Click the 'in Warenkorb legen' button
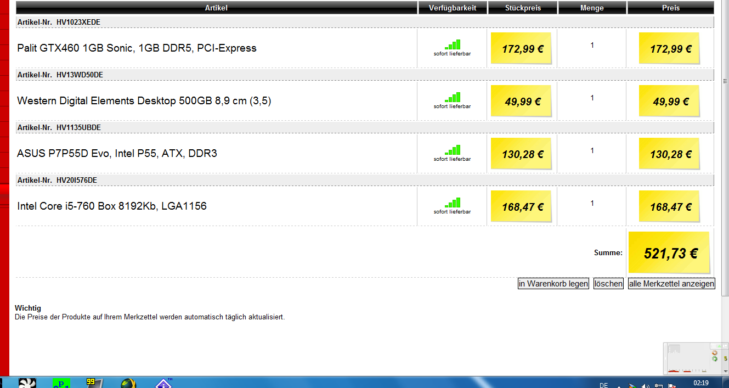Screen dimensions: 729x388 (x=553, y=284)
